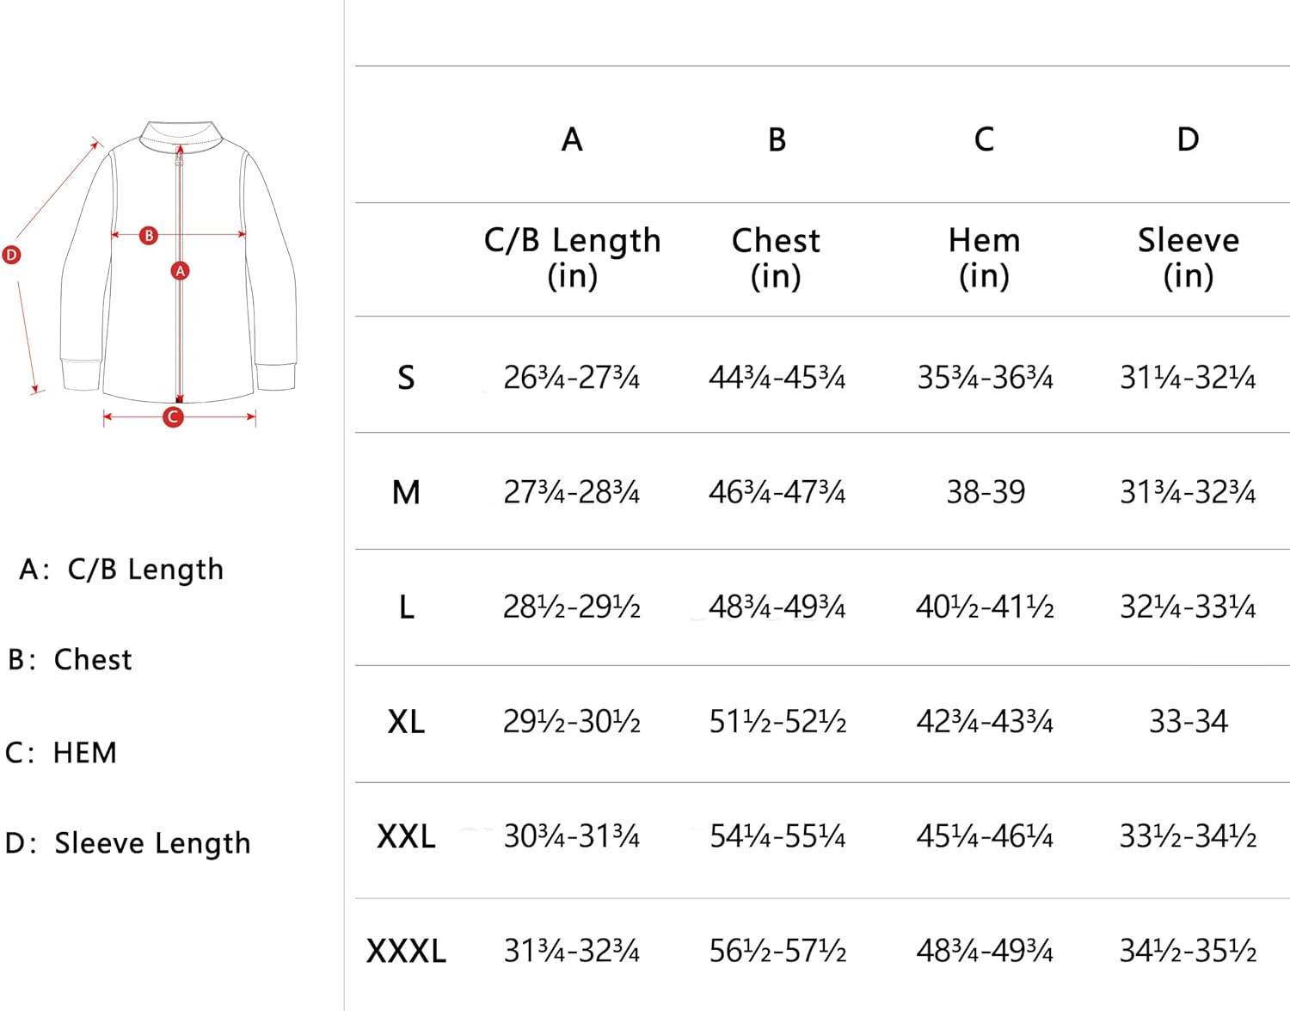
Task: Click the XL size row label
Action: pos(406,722)
